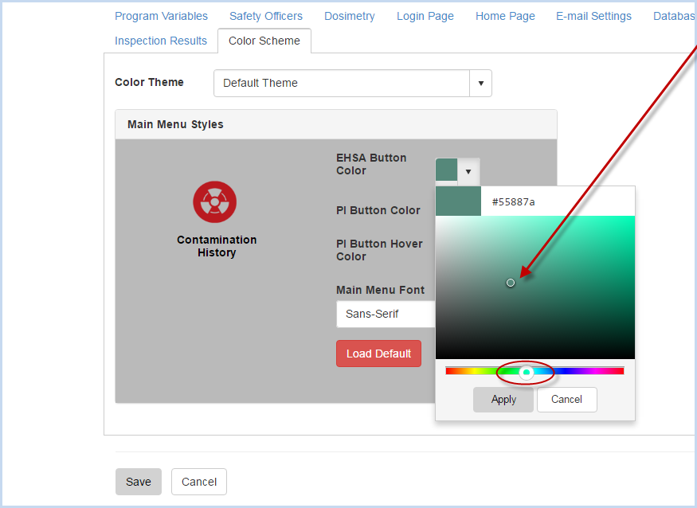Apply the selected color
Image resolution: width=697 pixels, height=508 pixels.
click(x=503, y=400)
